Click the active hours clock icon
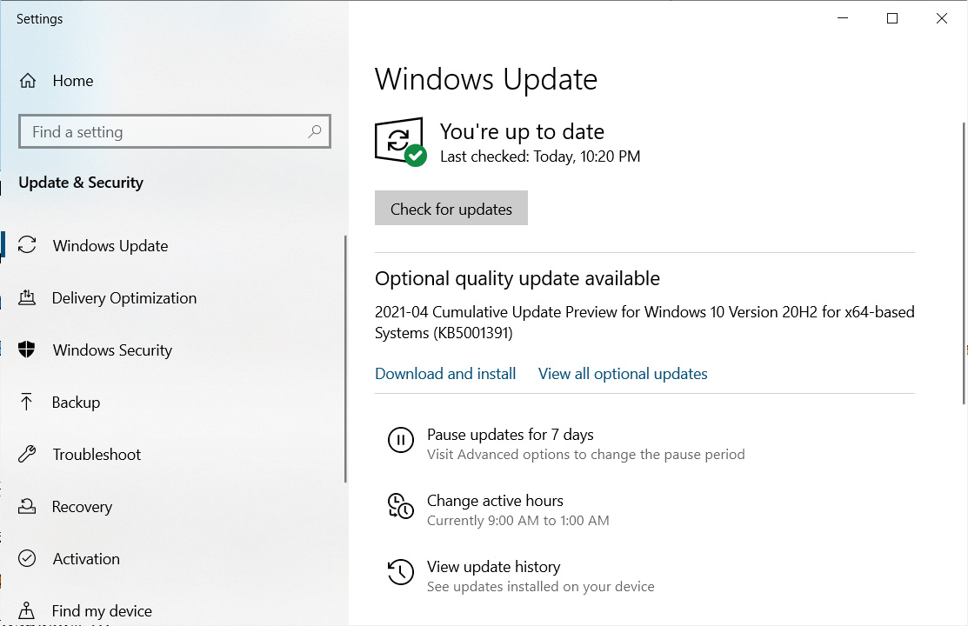Image resolution: width=968 pixels, height=626 pixels. tap(401, 506)
